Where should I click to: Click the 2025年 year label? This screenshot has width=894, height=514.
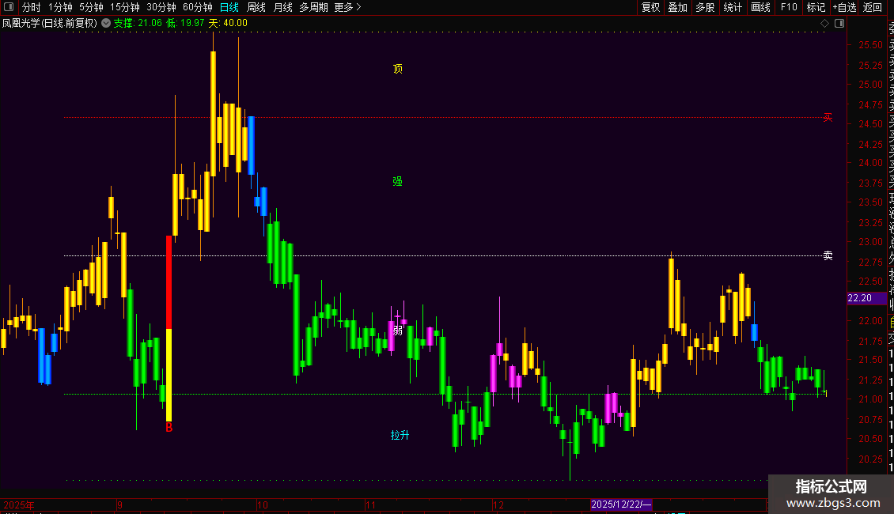pos(19,505)
